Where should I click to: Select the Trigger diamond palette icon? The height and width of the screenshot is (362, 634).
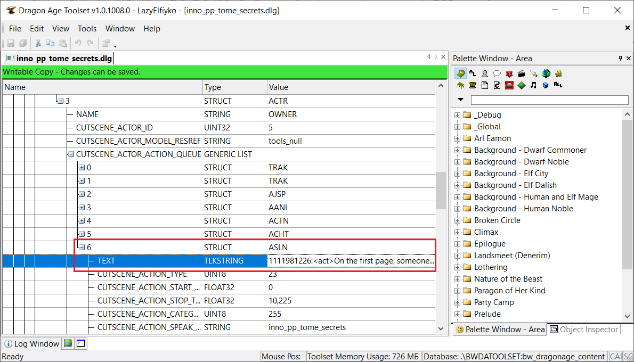(x=522, y=85)
